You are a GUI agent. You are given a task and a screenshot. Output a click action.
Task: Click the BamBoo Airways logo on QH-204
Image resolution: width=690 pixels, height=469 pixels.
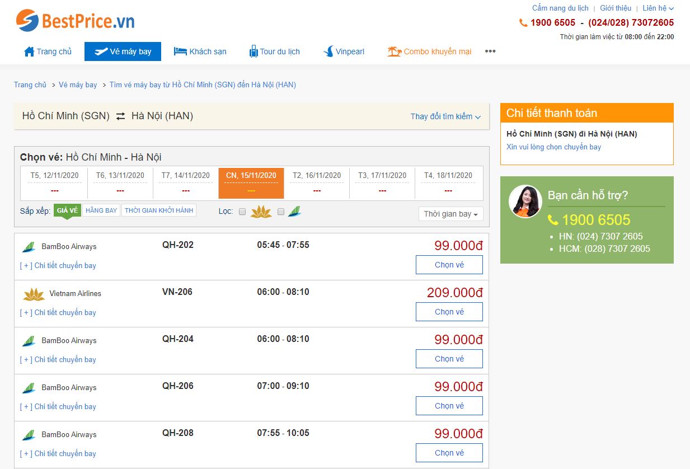[29, 341]
